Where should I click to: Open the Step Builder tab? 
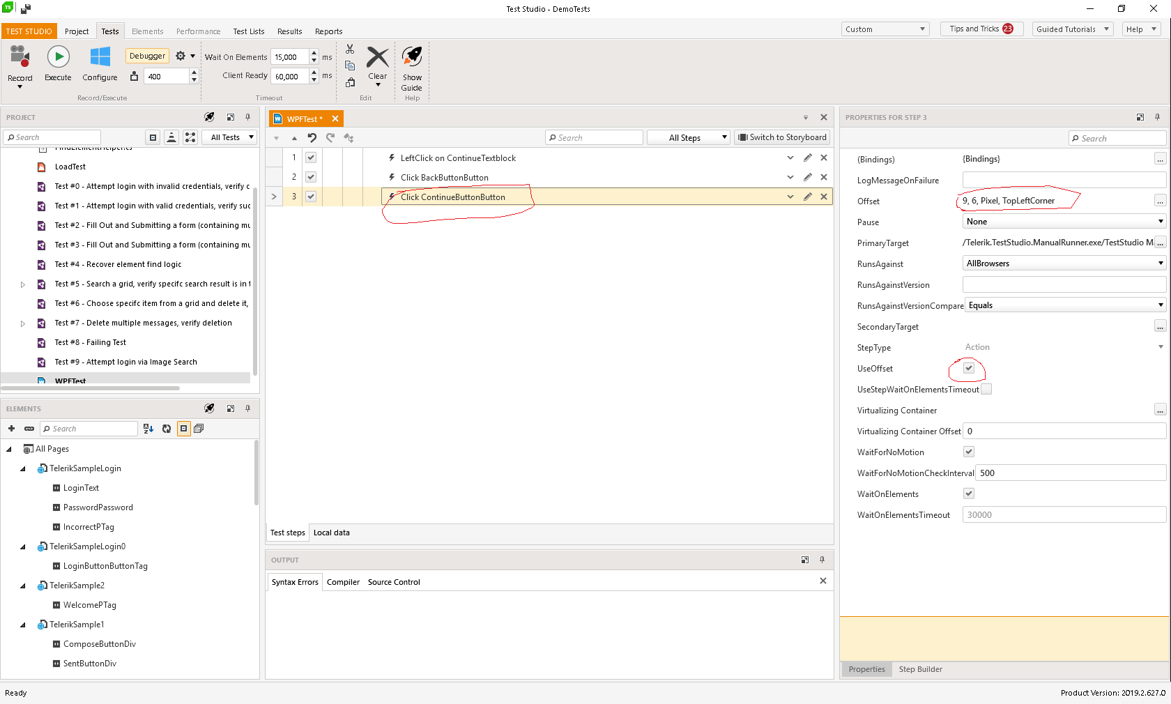[920, 669]
